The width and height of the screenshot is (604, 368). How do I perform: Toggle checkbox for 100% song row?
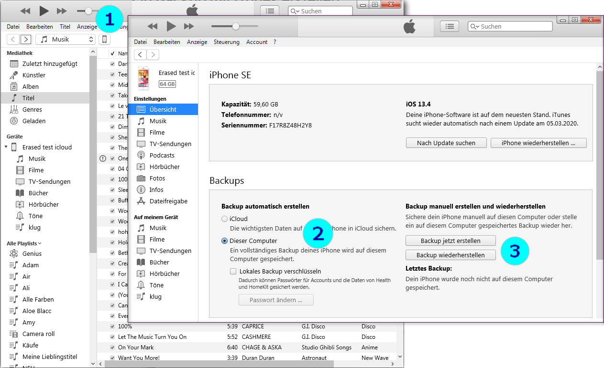click(112, 326)
